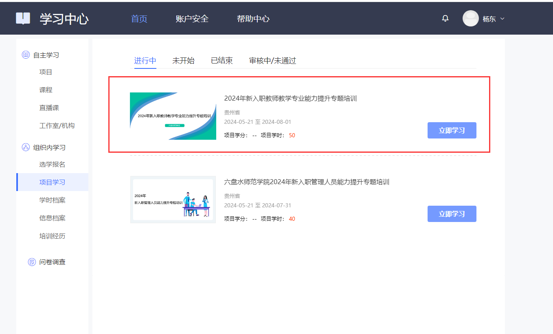The height and width of the screenshot is (334, 553).
Task: Go to 帮助中心 in the top navigation
Action: pos(253,19)
